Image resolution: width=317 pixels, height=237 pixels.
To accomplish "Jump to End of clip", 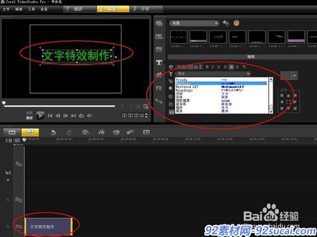I will coord(74,115).
